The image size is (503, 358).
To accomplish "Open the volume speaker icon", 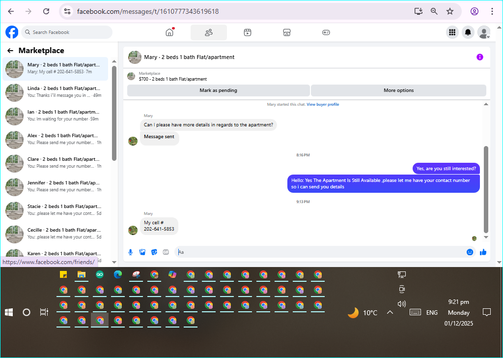I will pyautogui.click(x=402, y=304).
